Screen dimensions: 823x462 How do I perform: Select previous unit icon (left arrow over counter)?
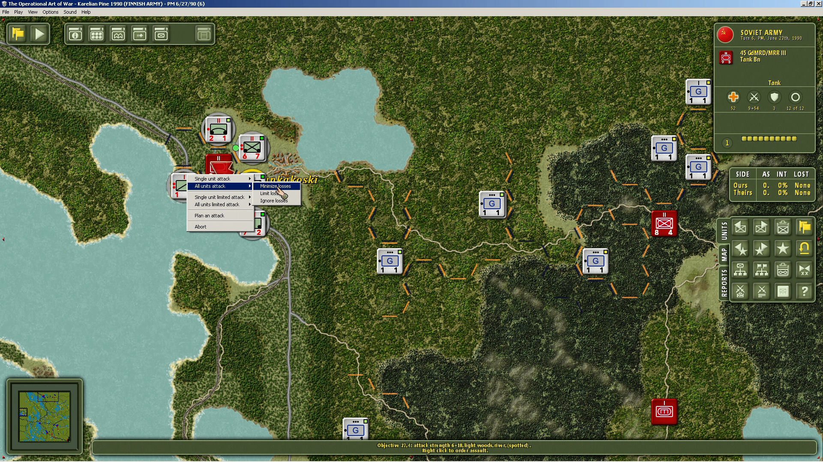pos(740,228)
